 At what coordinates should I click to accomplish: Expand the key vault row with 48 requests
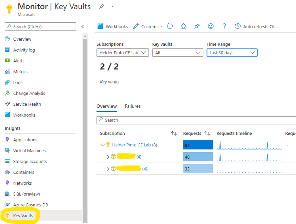108,157
